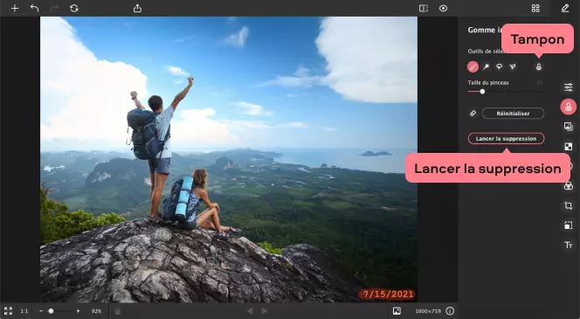Undo the last action
This screenshot has width=580, height=319.
34,8
